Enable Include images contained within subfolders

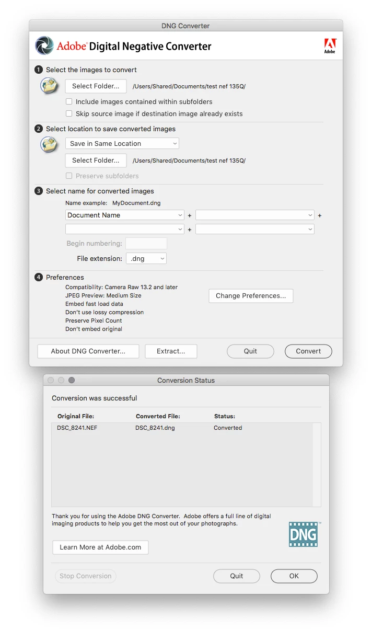[69, 102]
